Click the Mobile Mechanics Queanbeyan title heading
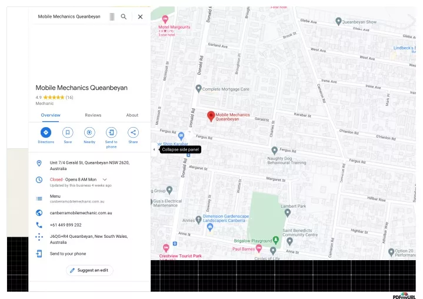 coord(81,88)
